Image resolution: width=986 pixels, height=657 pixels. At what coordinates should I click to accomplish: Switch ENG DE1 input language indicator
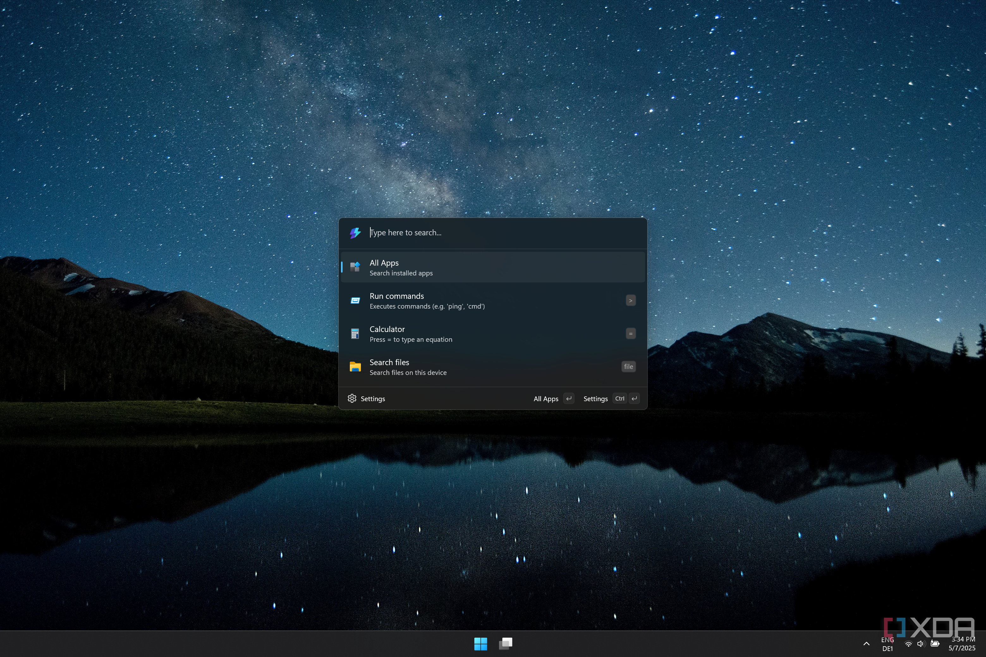(887, 644)
